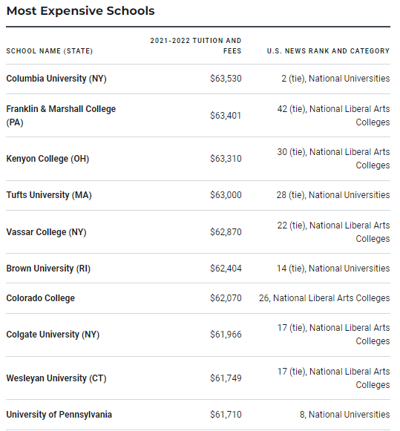Select the $63,000 Tufts tuition cell
Viewport: 400px width, 431px height.
click(x=226, y=195)
